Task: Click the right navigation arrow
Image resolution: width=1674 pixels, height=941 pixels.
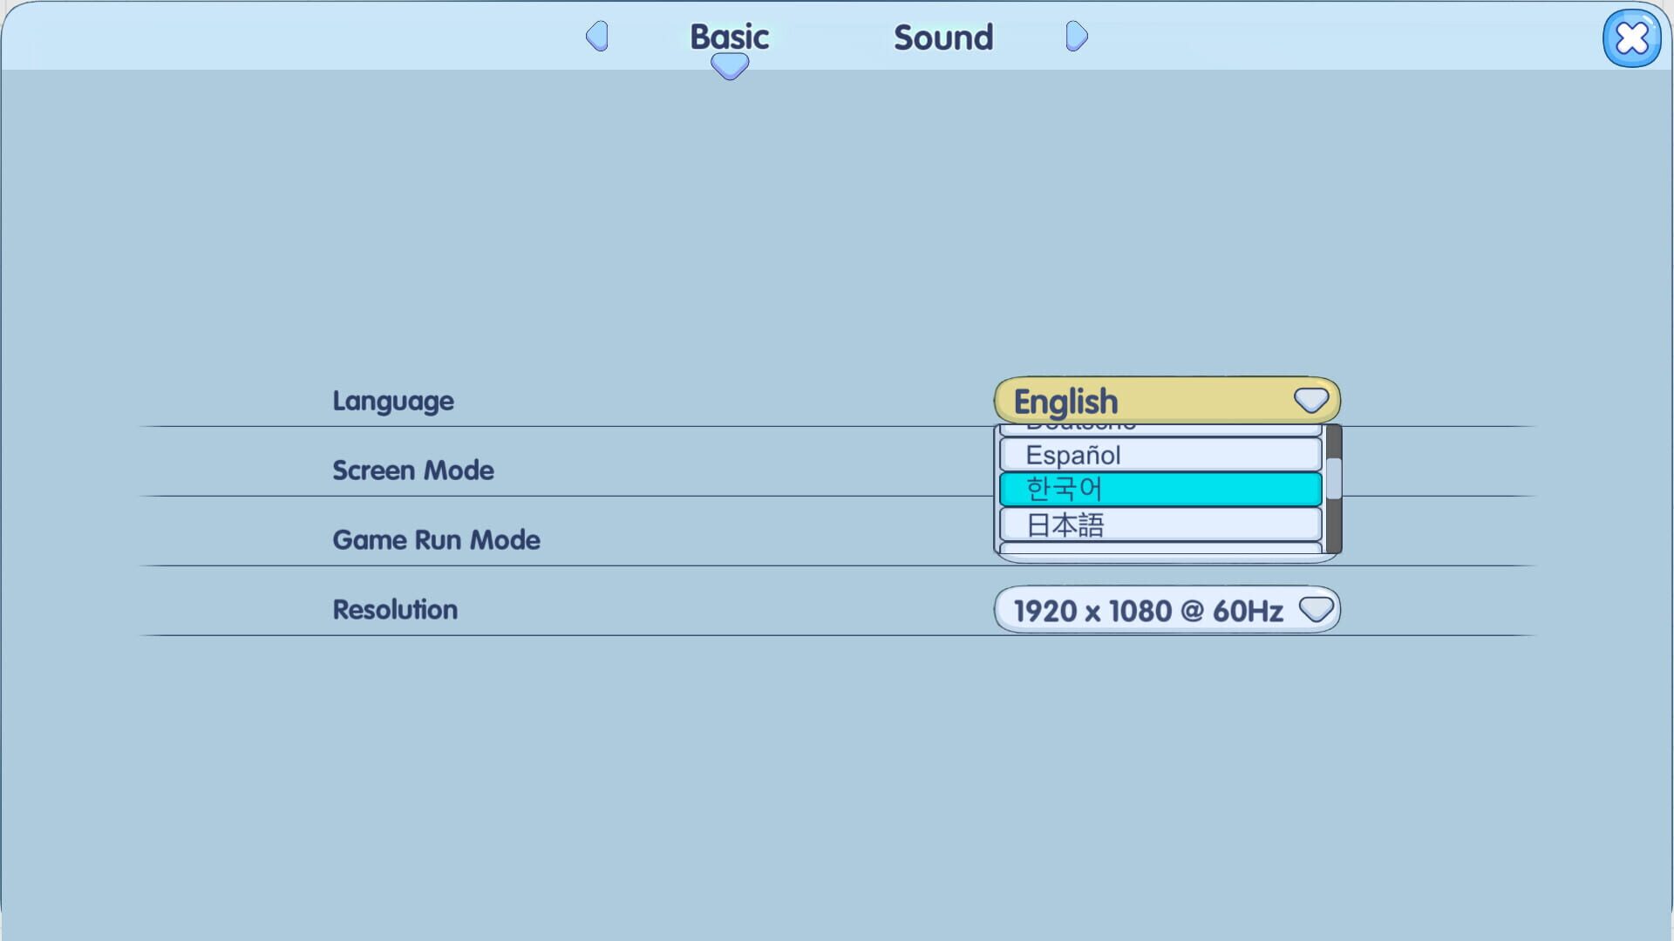Action: 1076,37
